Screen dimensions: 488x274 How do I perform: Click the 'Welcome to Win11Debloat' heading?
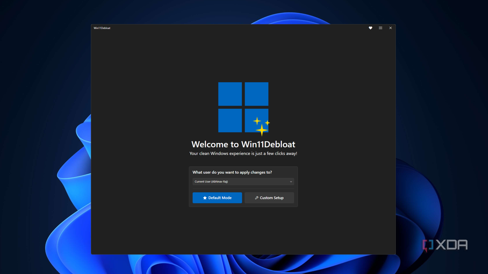pyautogui.click(x=243, y=144)
